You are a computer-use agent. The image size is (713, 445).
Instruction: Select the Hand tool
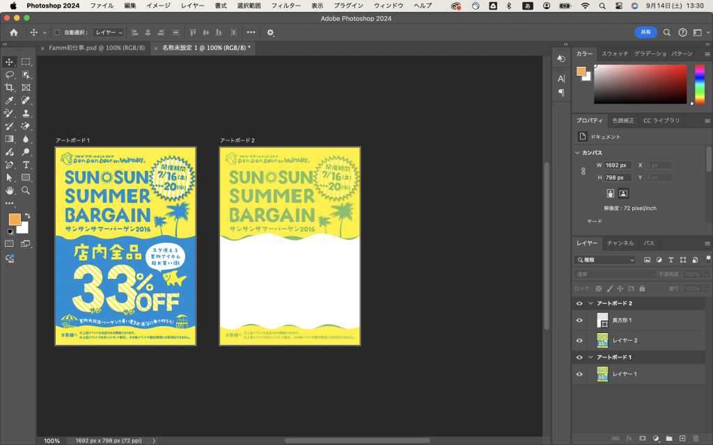tap(10, 191)
